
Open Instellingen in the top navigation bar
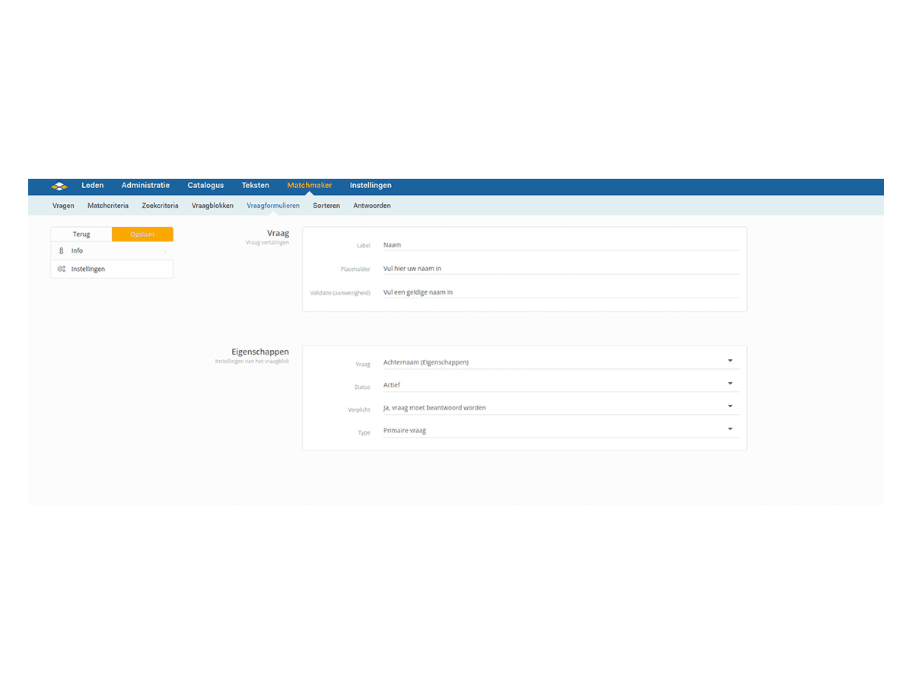(x=371, y=186)
